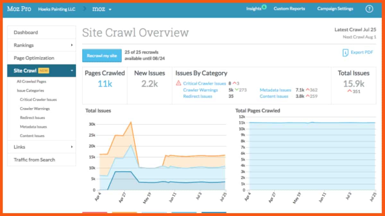Click the 2.2k New Issues value
This screenshot has height=216, width=385.
[x=150, y=84]
